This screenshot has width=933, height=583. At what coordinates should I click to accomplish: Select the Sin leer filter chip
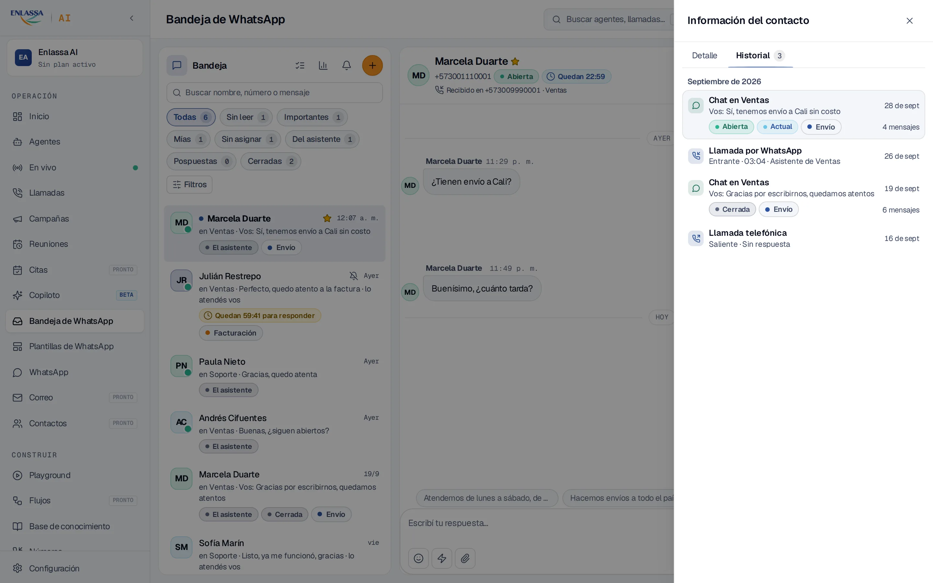246,117
